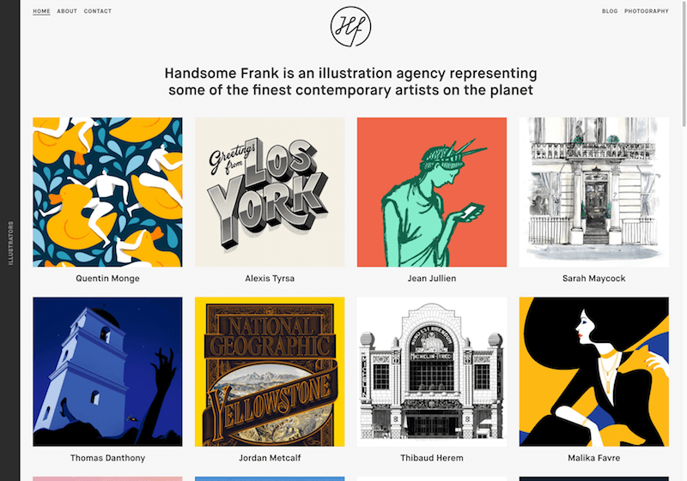Screen dimensions: 687x481
Task: Open Quentin Monge's duck illustration thumbnail
Action: tap(107, 192)
